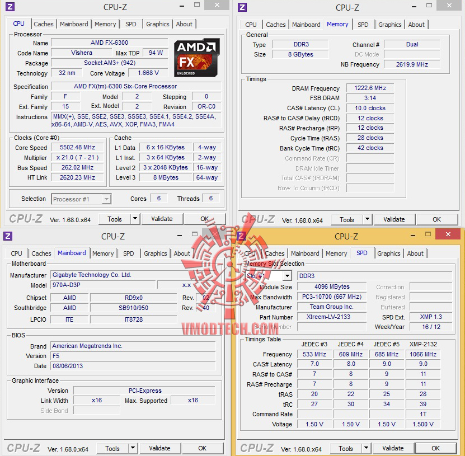Click the Part Number field Xtreem-LV-2133

click(x=332, y=317)
